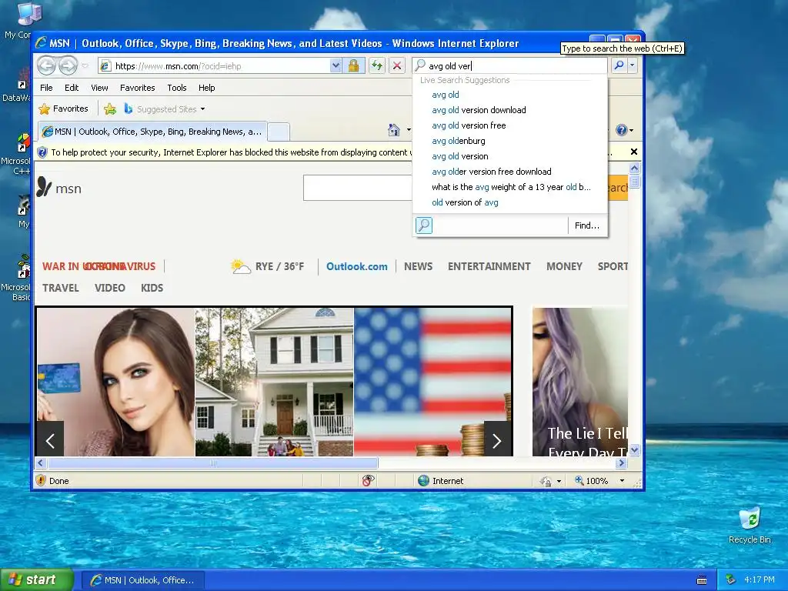Viewport: 788px width, 591px height.
Task: Click the vertical scrollbar up arrow
Action: [634, 168]
